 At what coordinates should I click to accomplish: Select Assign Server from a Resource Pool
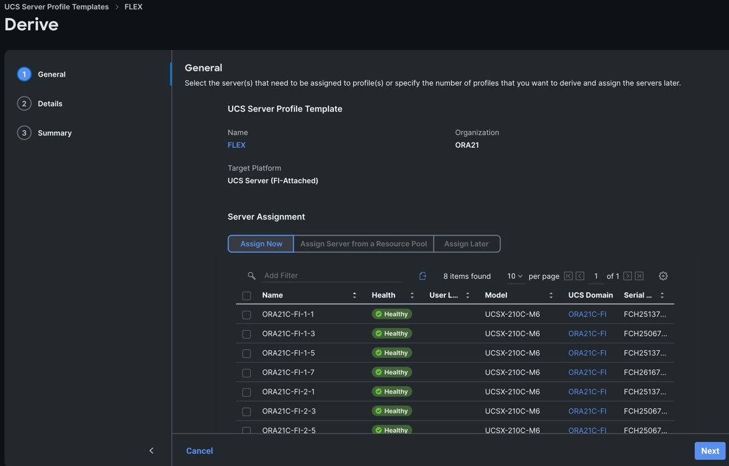tap(364, 244)
